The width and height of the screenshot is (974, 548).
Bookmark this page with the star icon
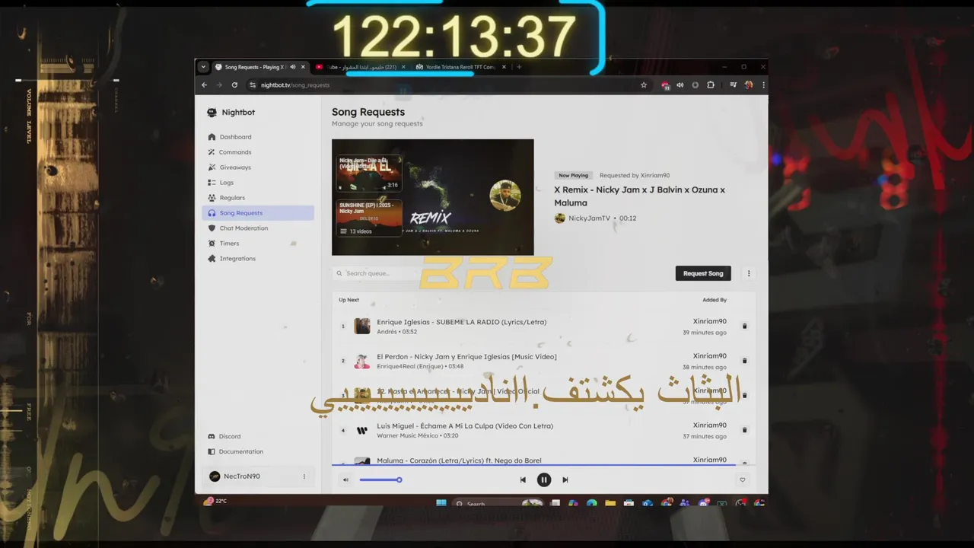click(644, 85)
